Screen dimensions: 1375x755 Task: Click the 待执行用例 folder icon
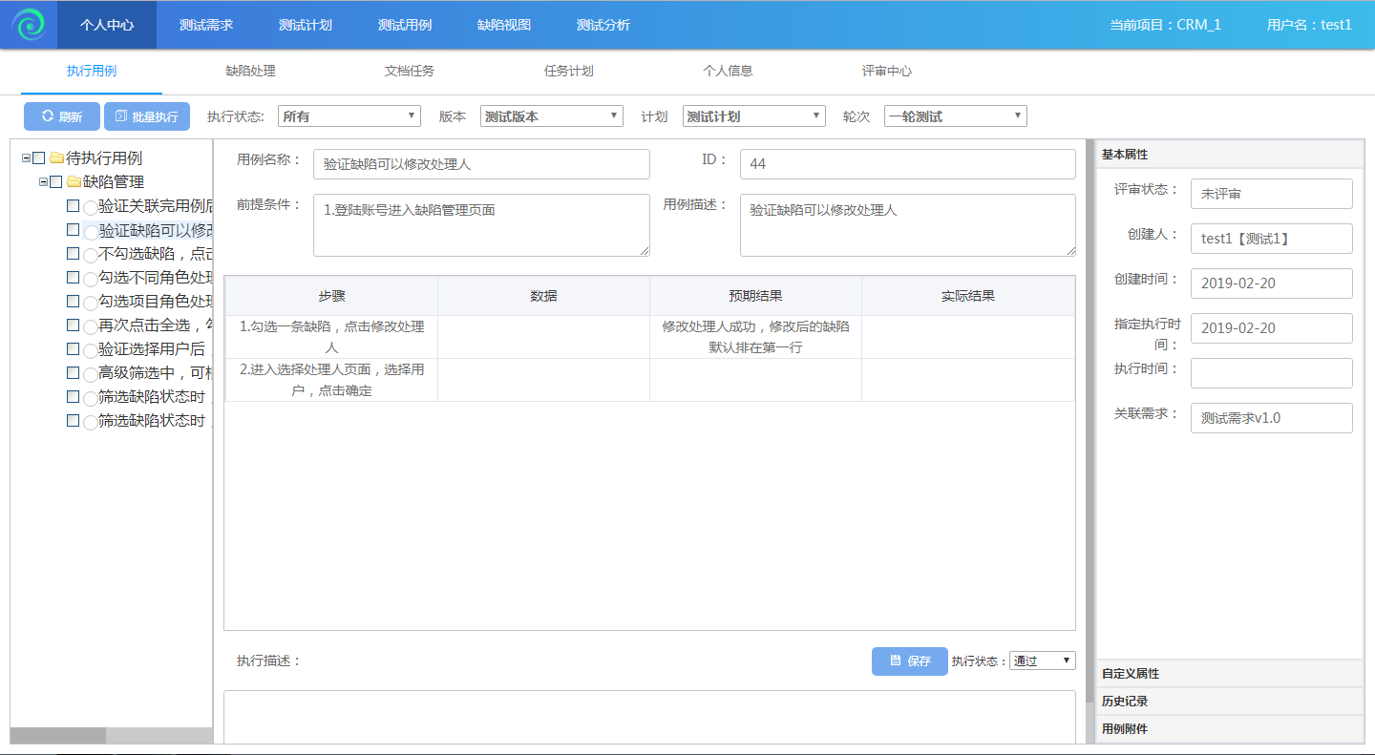(x=56, y=158)
